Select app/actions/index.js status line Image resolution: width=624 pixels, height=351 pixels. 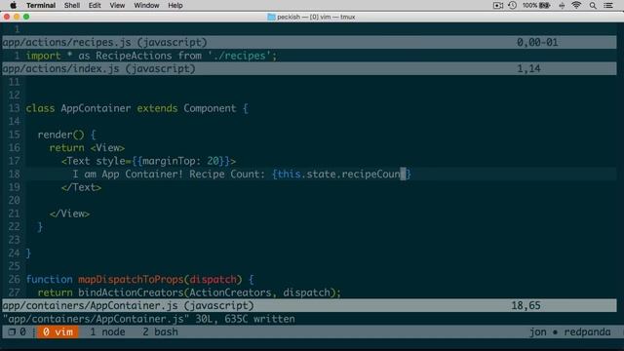309,68
